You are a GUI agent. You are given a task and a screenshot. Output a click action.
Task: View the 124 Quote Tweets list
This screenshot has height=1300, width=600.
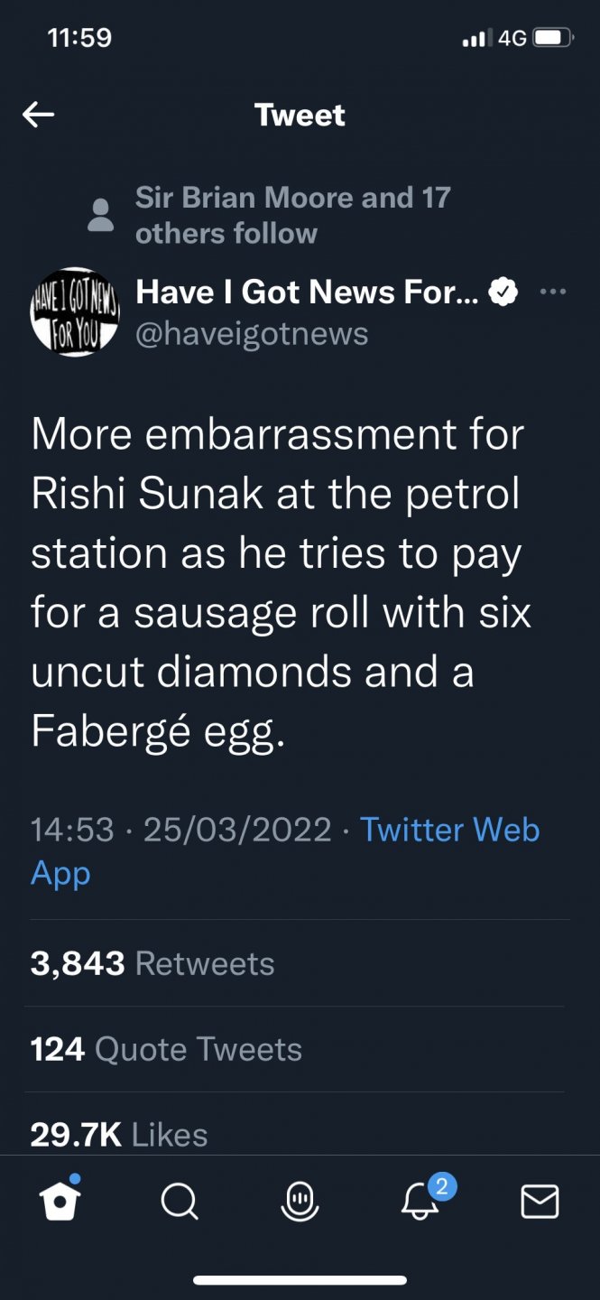click(166, 1049)
